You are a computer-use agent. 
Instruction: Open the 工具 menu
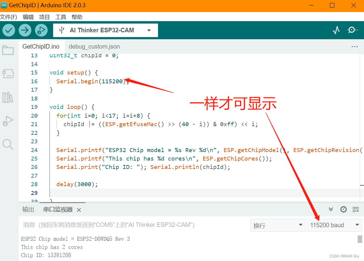pyautogui.click(x=61, y=17)
